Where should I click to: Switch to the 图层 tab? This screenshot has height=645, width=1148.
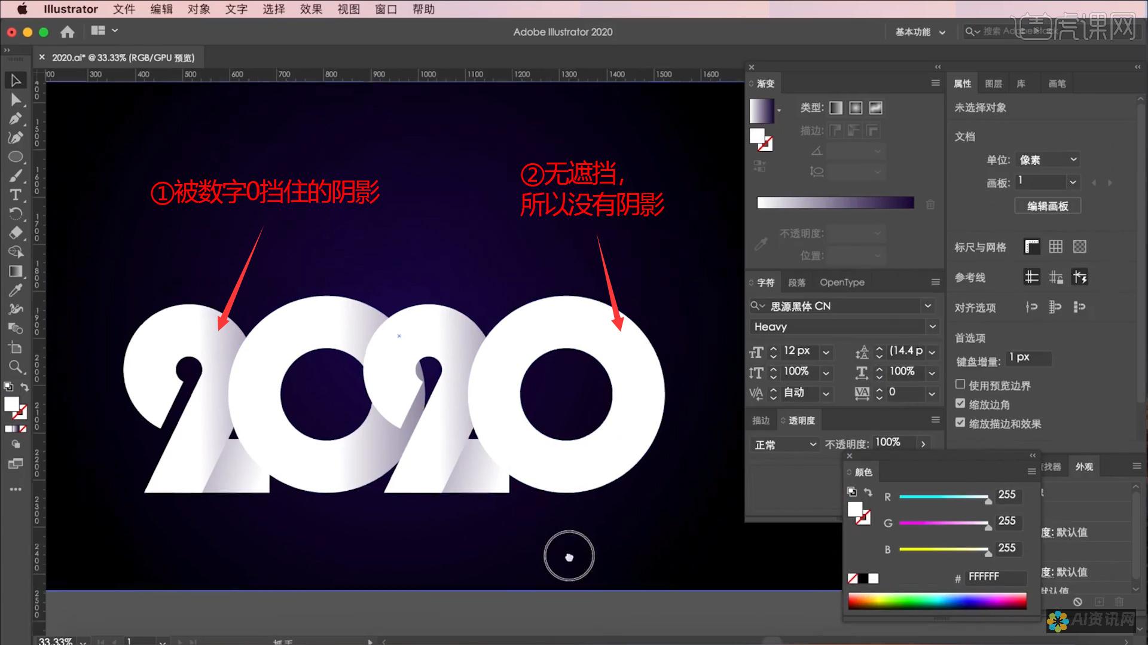click(993, 84)
